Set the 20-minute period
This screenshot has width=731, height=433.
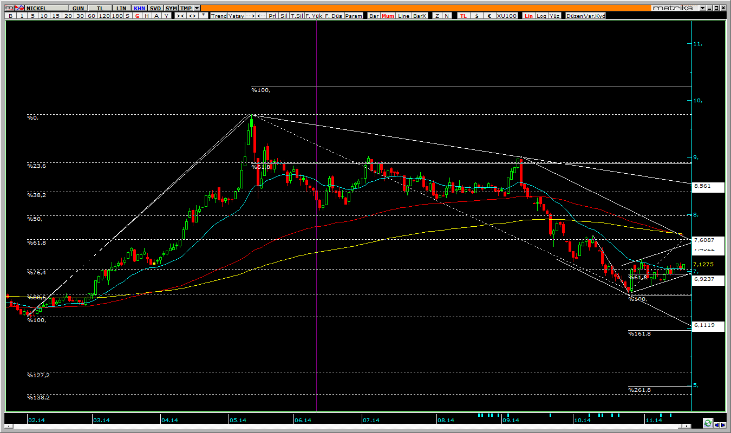pos(68,16)
